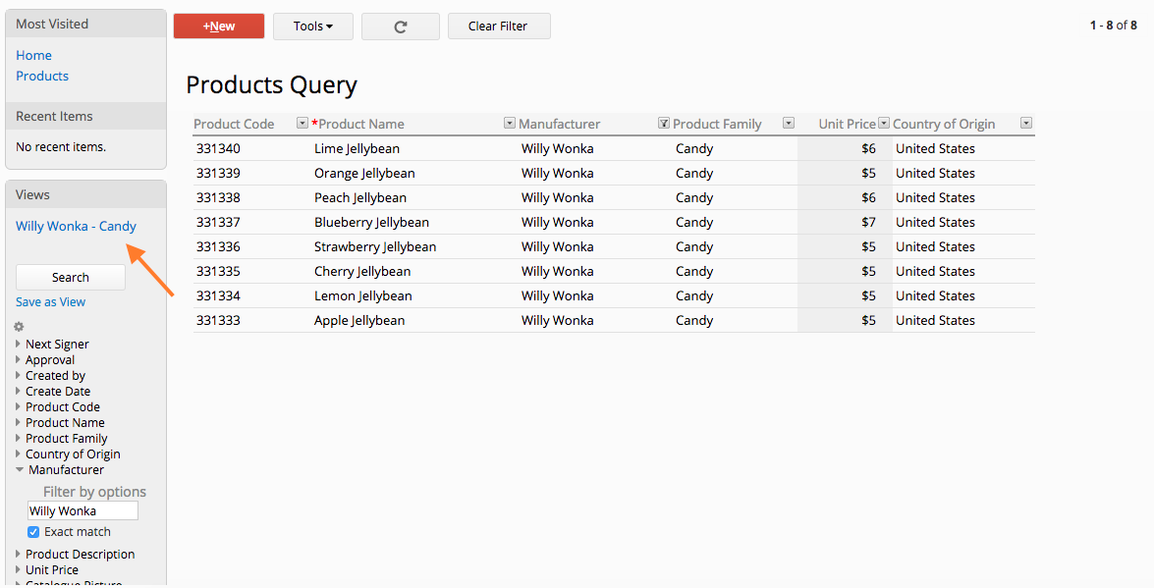Select the Apple Jellybean product name
The height and width of the screenshot is (588, 1154).
pyautogui.click(x=359, y=320)
